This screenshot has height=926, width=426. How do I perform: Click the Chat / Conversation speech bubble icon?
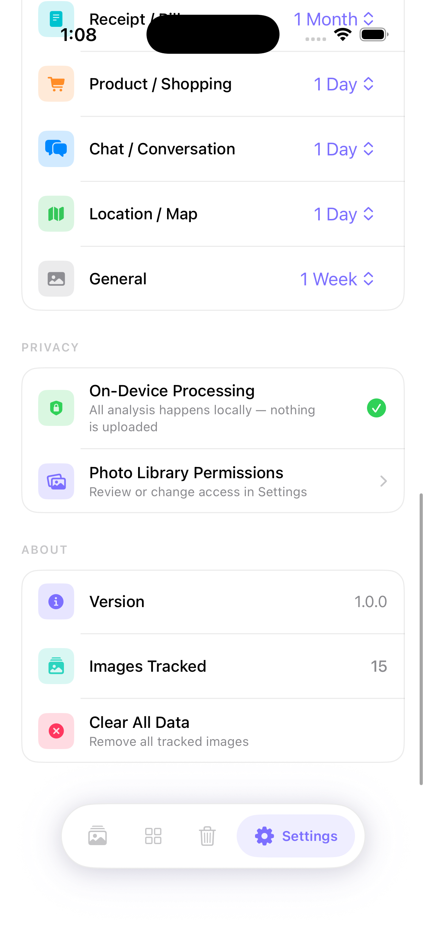[56, 148]
